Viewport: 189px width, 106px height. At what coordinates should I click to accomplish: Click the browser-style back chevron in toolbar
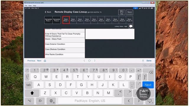pyautogui.click(x=84, y=61)
